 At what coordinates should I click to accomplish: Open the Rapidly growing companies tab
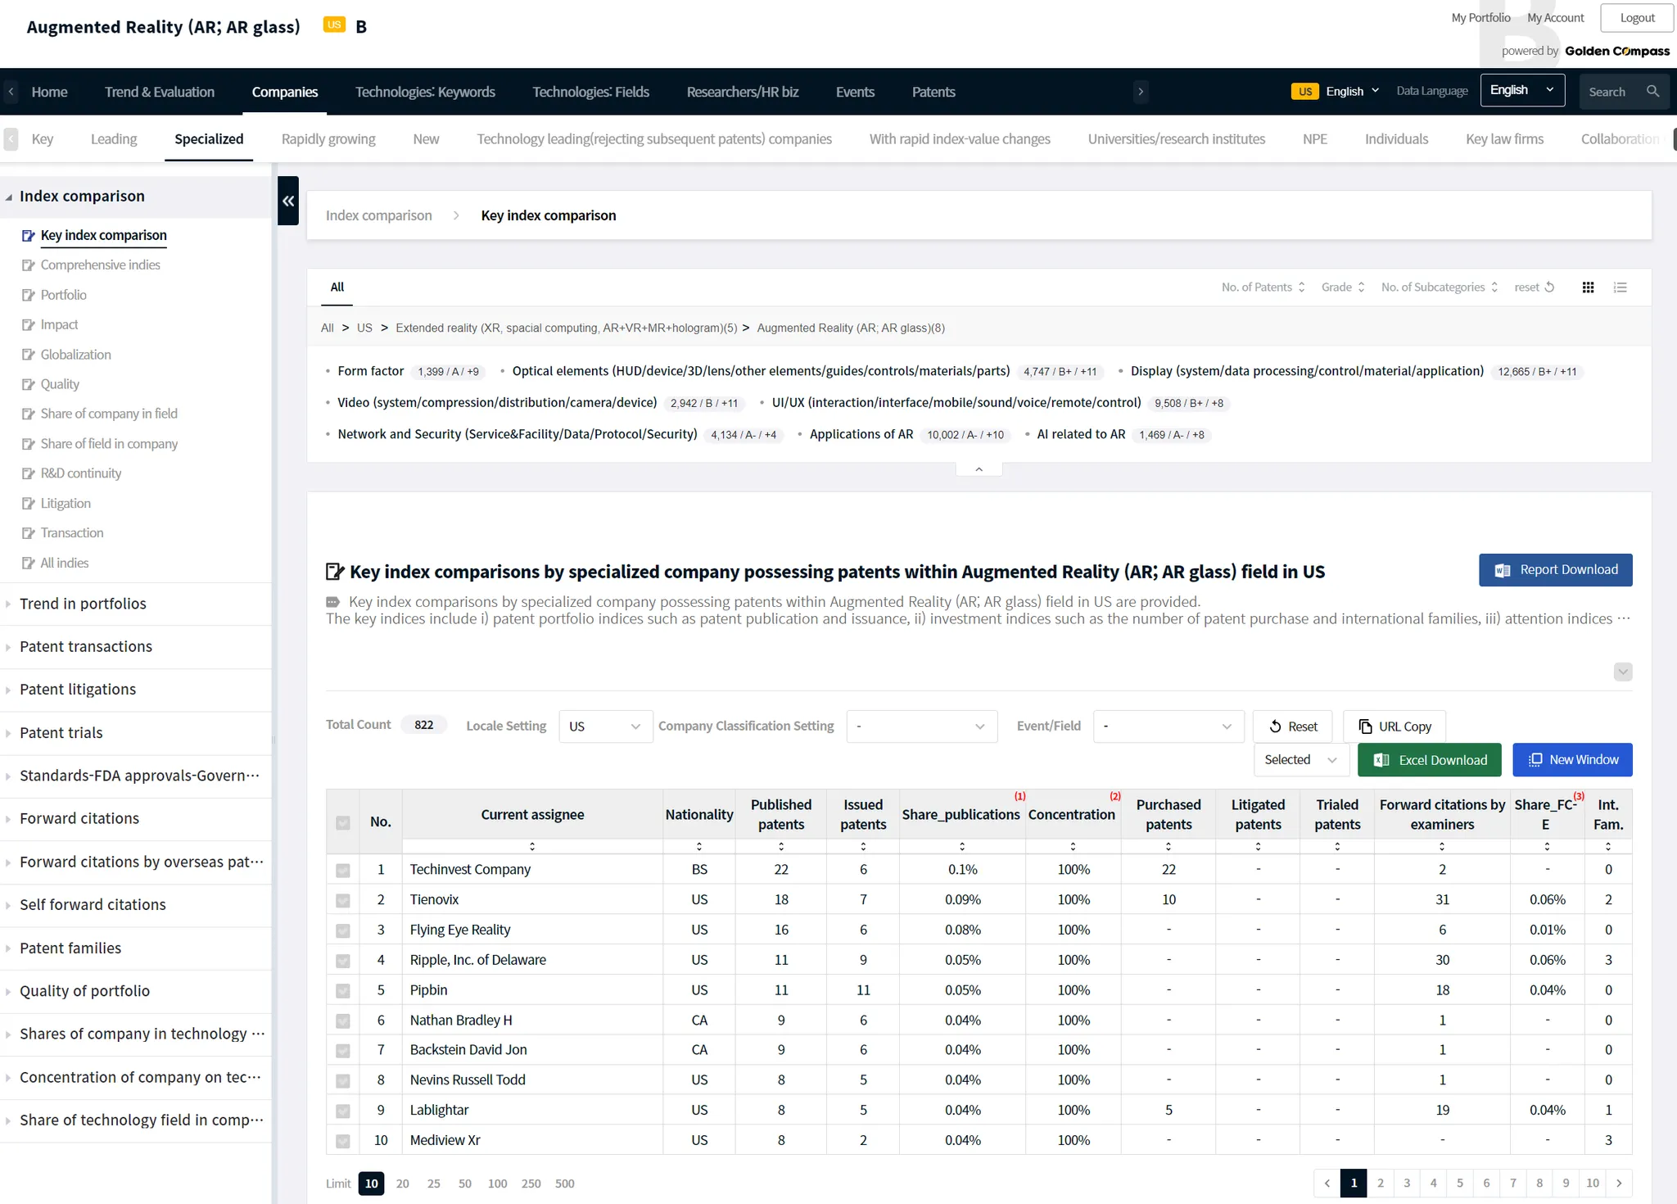point(328,139)
